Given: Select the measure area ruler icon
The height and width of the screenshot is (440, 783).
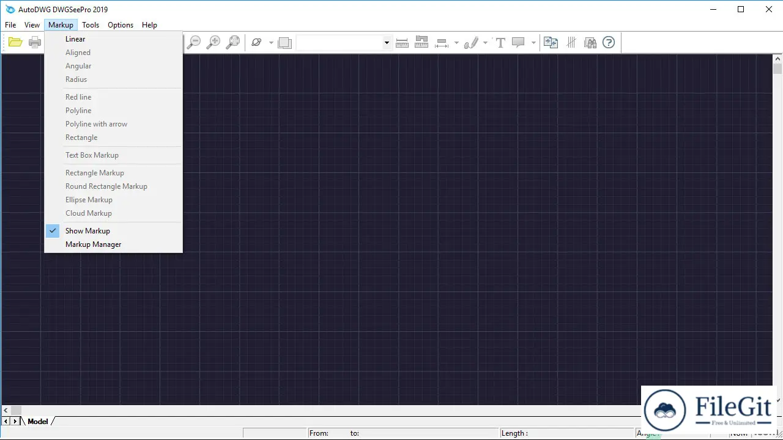Looking at the screenshot, I should [421, 42].
